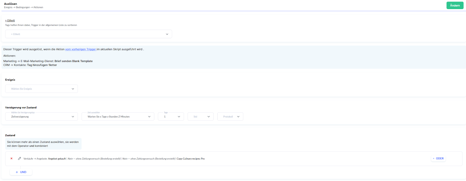Click the chevron arrow in the Etikett field
The height and width of the screenshot is (181, 466).
[x=167, y=34]
